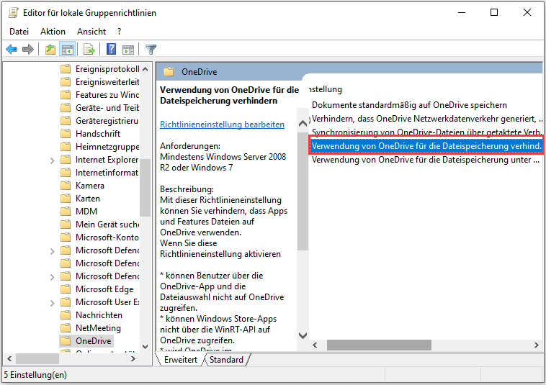The image size is (546, 385).
Task: Open the Datei menu
Action: point(19,32)
